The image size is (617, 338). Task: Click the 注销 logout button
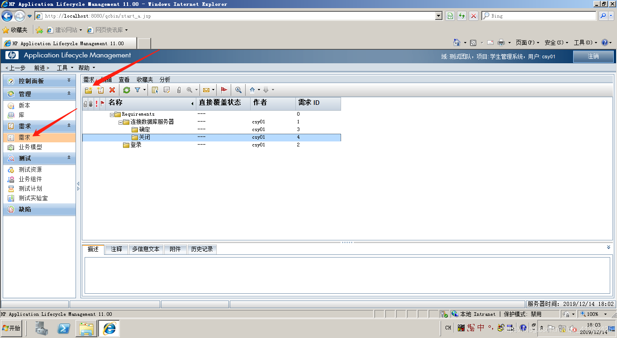593,56
